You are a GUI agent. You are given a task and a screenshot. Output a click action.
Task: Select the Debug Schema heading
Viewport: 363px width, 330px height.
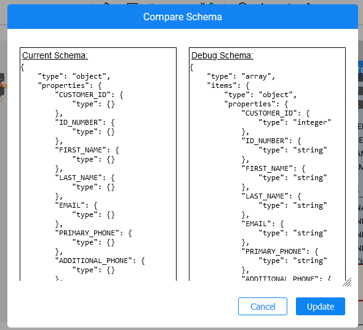pyautogui.click(x=222, y=55)
